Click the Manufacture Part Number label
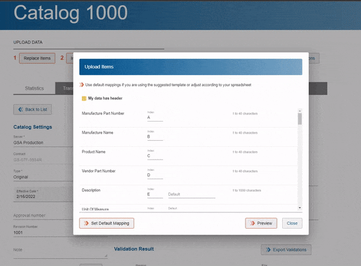This screenshot has height=266, width=361. 103,113
